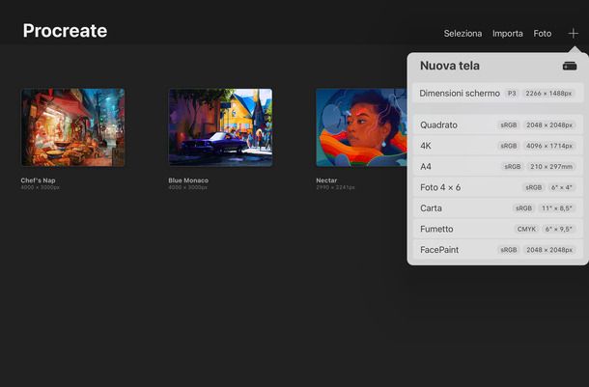This screenshot has width=589, height=387.
Task: Open the Foto import option
Action: coord(543,33)
